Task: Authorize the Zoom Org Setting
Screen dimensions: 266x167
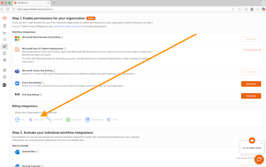Action: coord(251,84)
